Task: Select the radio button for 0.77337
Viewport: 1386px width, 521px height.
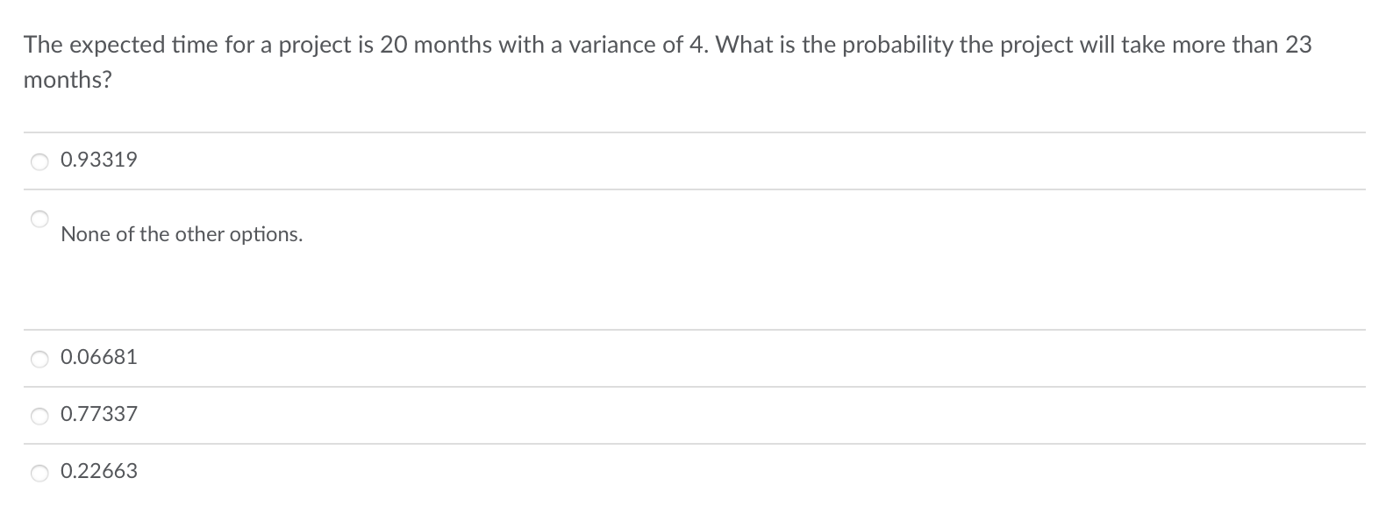Action: (x=39, y=415)
